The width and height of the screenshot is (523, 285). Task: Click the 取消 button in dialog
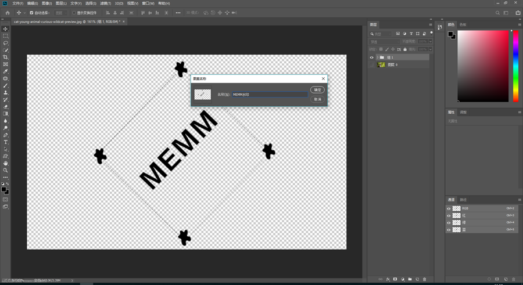click(x=317, y=99)
